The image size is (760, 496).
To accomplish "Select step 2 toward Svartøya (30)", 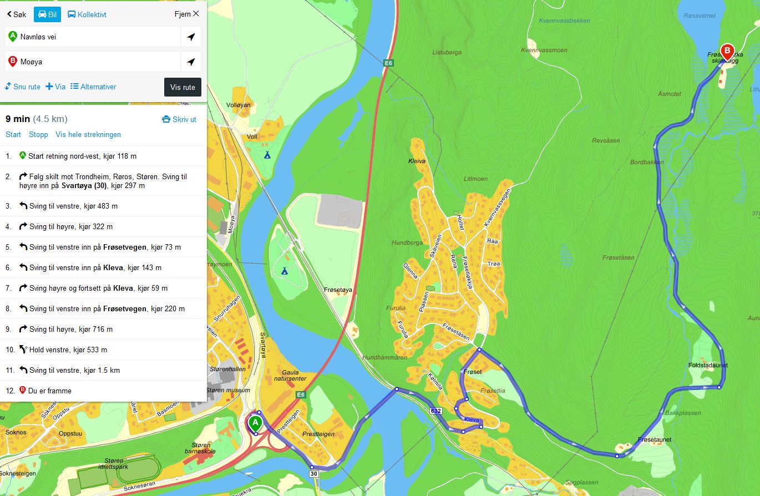I will 103,181.
